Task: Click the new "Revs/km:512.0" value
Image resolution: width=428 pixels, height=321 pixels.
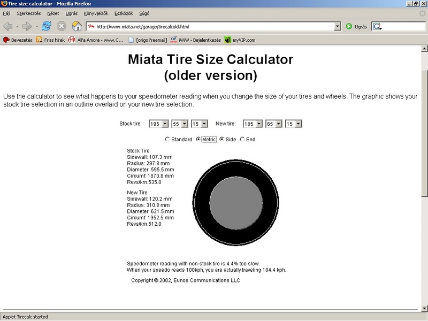Action: (144, 224)
